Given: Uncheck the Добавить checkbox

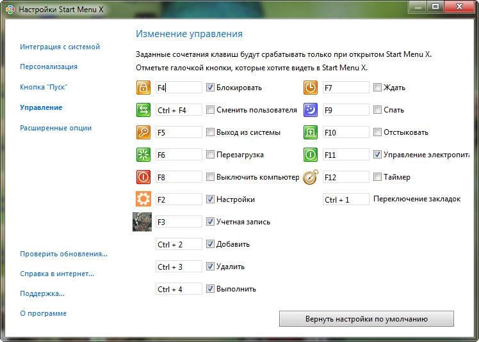Looking at the screenshot, I should pos(210,244).
